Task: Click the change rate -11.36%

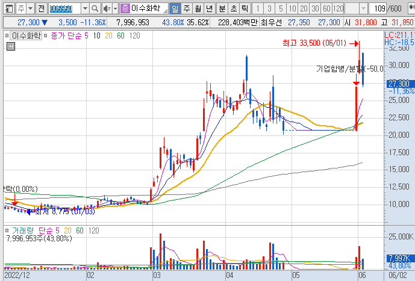Action: (x=93, y=22)
